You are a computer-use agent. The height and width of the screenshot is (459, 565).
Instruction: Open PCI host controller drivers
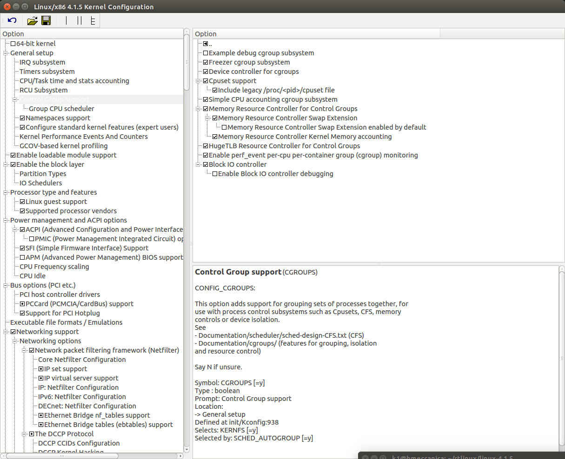60,295
